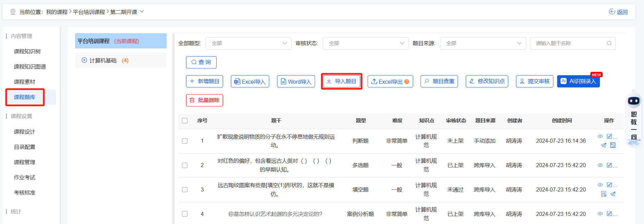The image size is (644, 224).
Task: Click the 查询 button
Action: [x=201, y=62]
